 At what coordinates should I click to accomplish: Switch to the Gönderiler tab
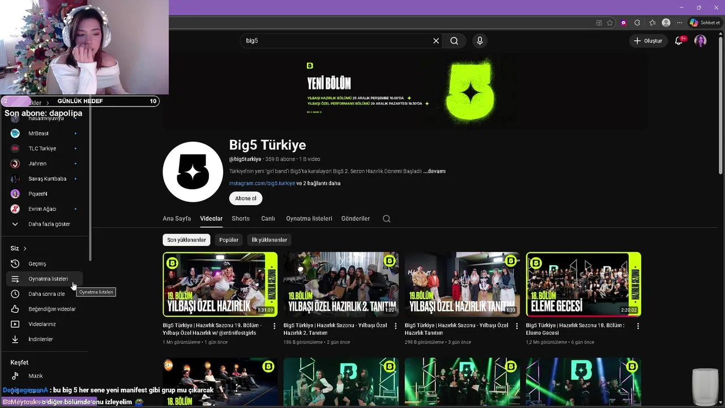click(356, 218)
